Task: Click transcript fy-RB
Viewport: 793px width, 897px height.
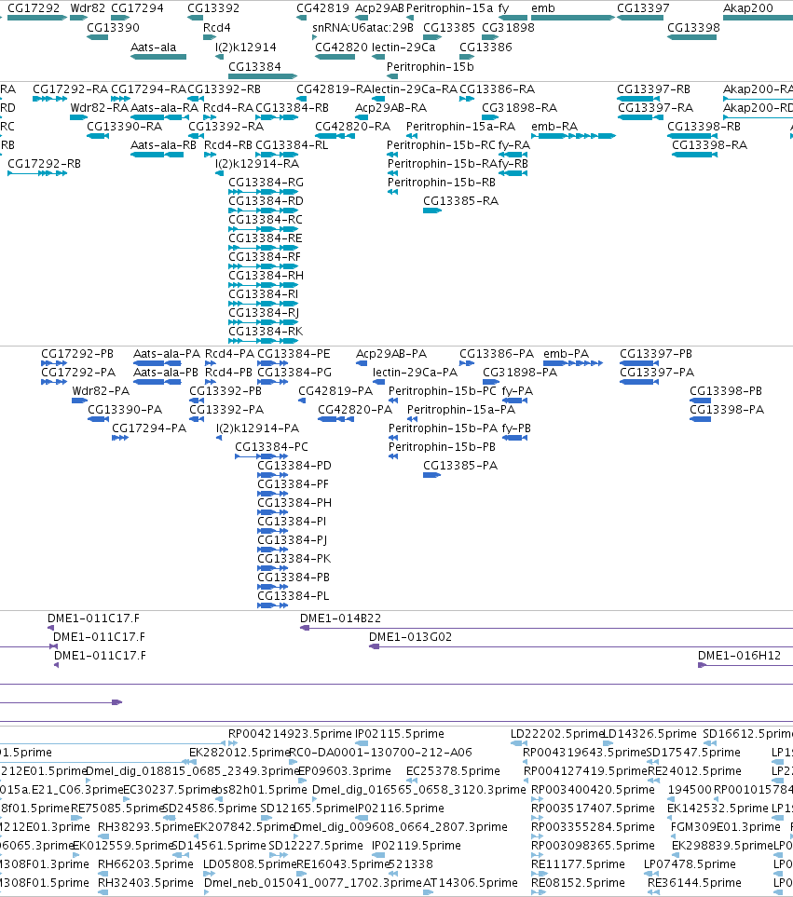Action: pos(513,173)
